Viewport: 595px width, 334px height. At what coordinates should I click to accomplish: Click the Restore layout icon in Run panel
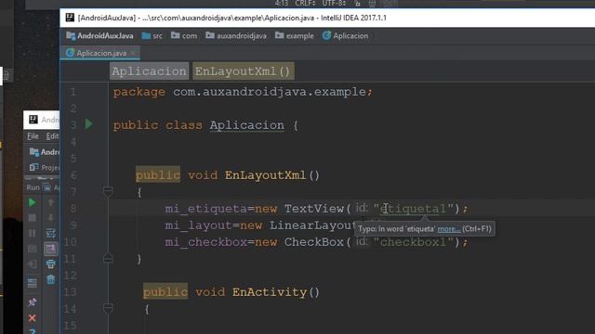(33, 282)
